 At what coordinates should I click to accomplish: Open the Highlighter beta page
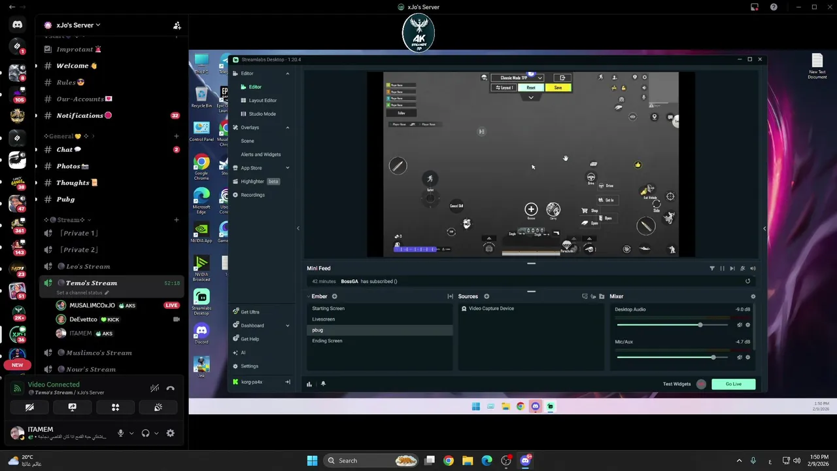pyautogui.click(x=256, y=181)
